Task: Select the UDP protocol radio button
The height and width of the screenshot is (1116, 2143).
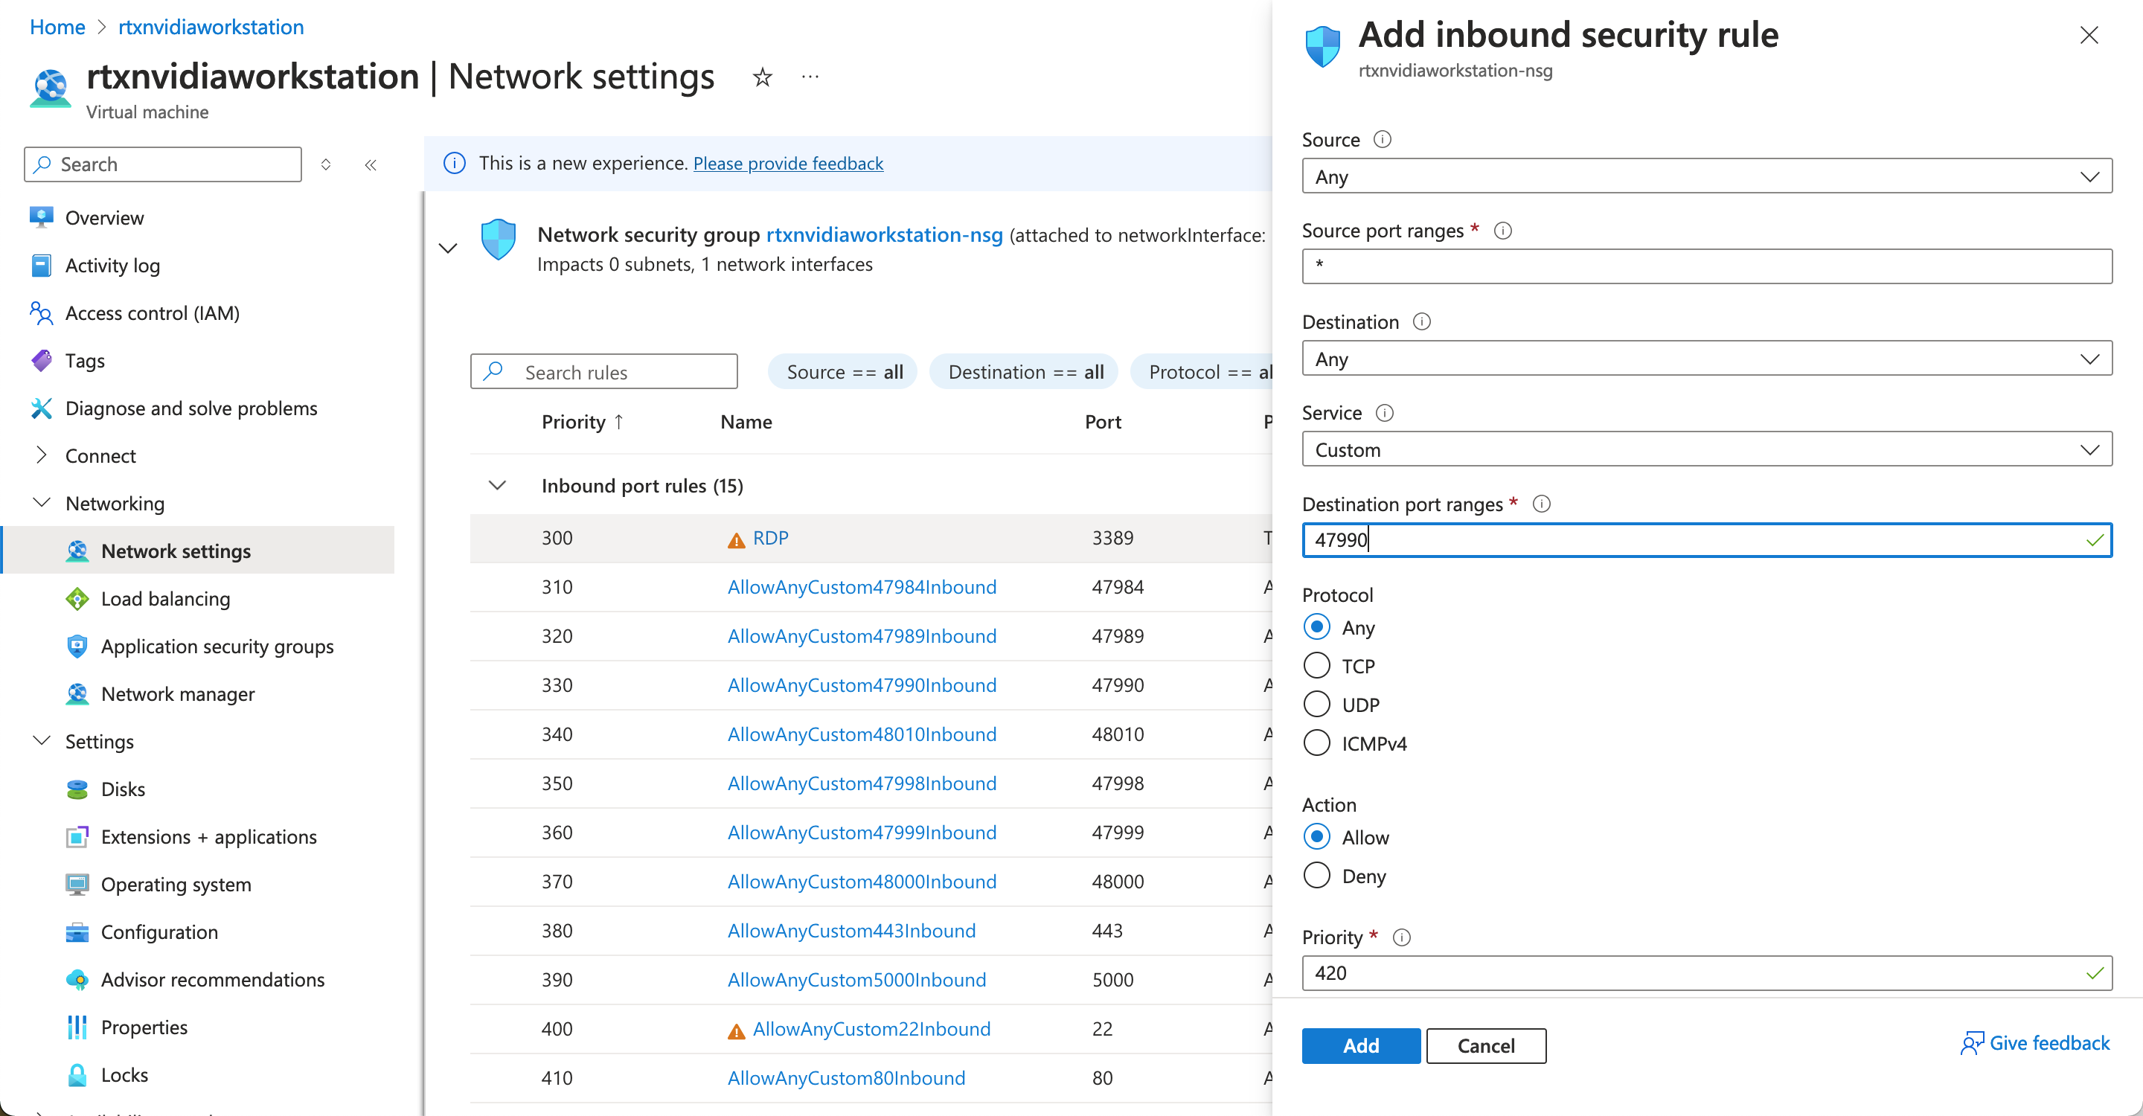Action: pos(1316,705)
